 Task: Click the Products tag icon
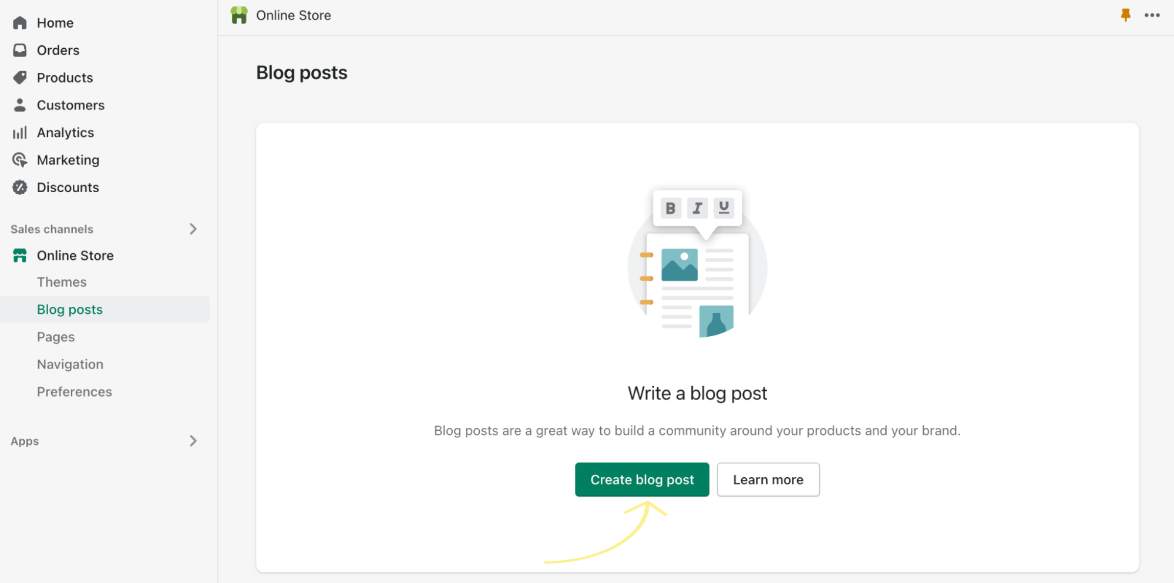pos(19,77)
